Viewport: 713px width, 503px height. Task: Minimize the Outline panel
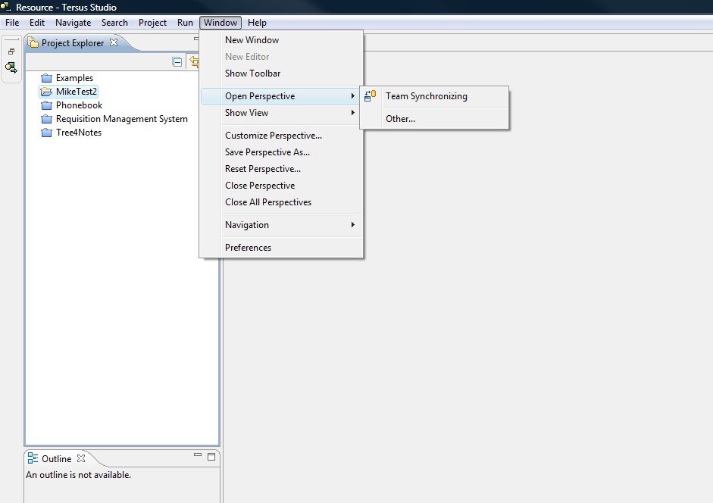198,456
